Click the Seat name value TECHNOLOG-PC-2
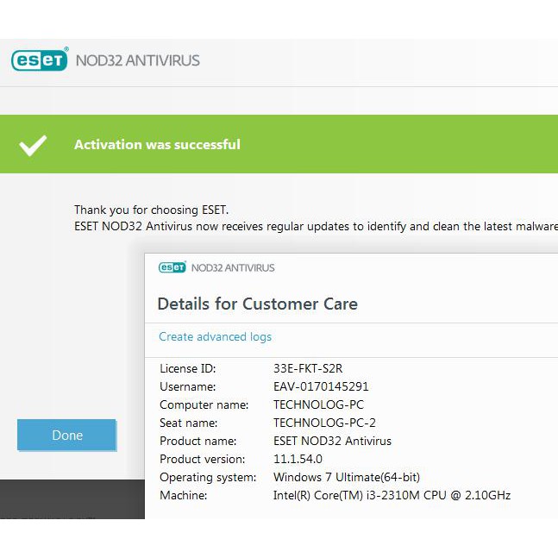This screenshot has height=558, width=558. (324, 423)
